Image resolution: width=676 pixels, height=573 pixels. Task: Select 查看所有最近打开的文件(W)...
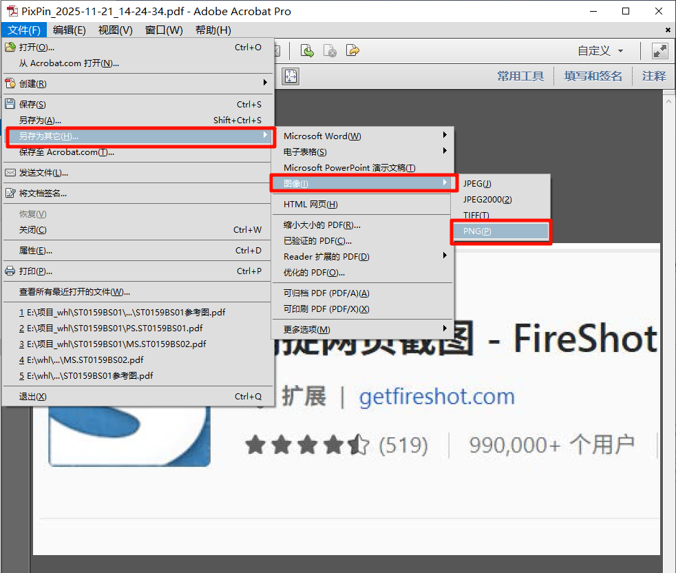(x=138, y=292)
